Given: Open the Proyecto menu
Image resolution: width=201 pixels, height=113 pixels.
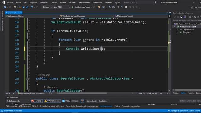Looking at the screenshot, I should tap(33, 3).
